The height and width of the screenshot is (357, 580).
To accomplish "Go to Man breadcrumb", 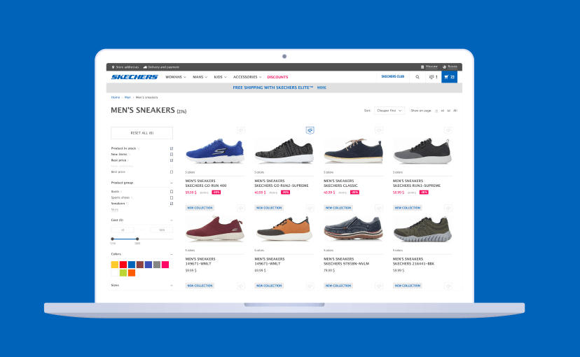I will [x=127, y=97].
